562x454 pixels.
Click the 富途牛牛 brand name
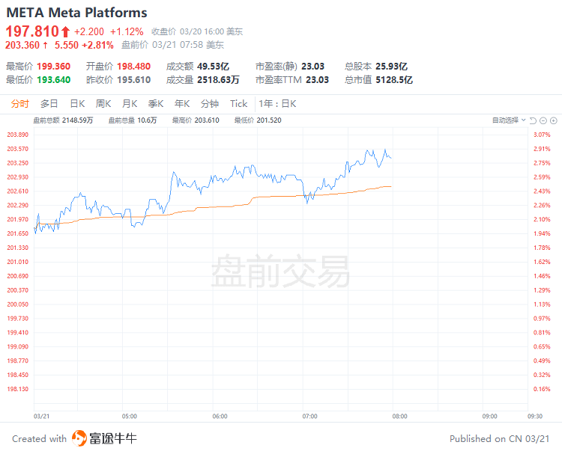click(113, 438)
